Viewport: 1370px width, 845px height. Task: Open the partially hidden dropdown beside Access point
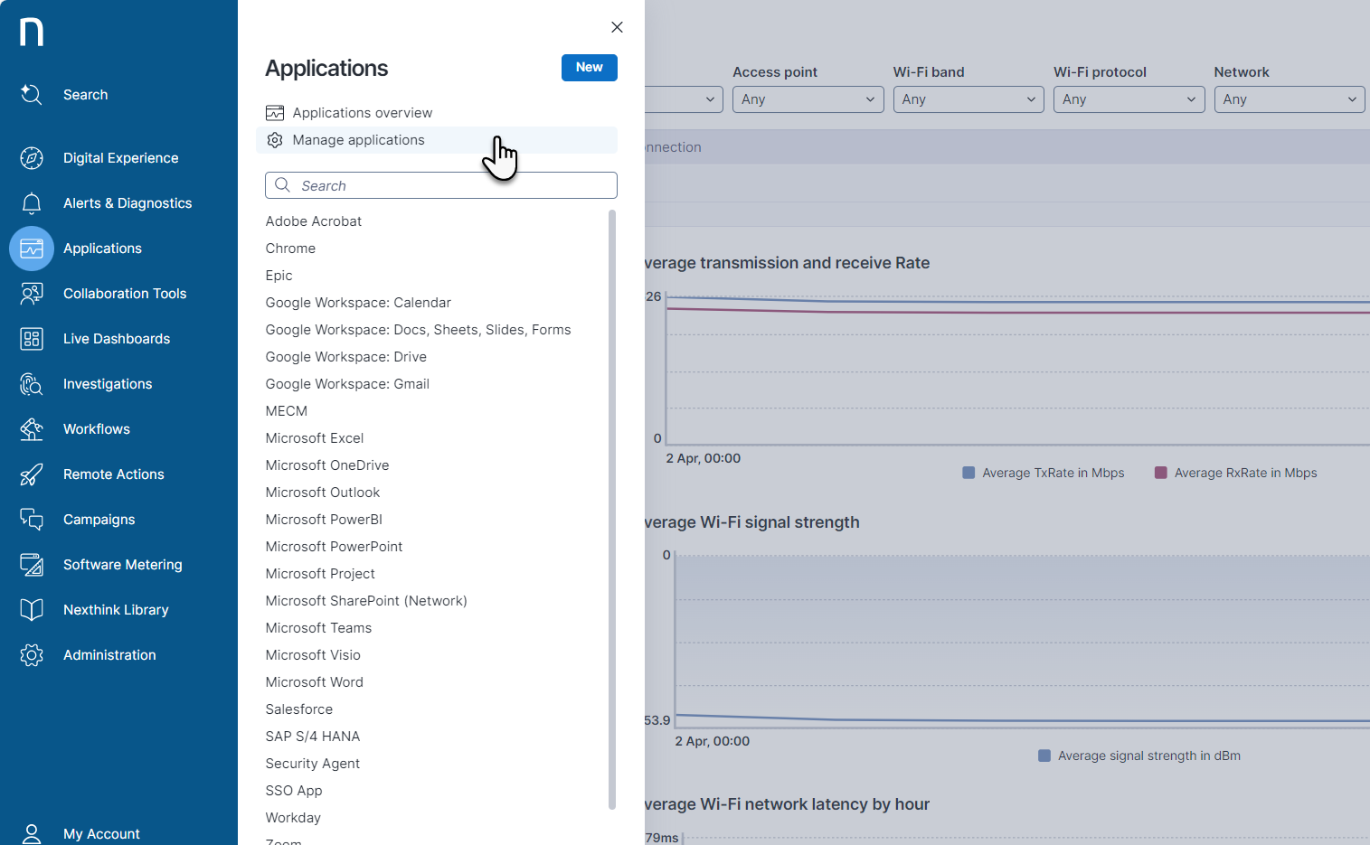coord(684,99)
